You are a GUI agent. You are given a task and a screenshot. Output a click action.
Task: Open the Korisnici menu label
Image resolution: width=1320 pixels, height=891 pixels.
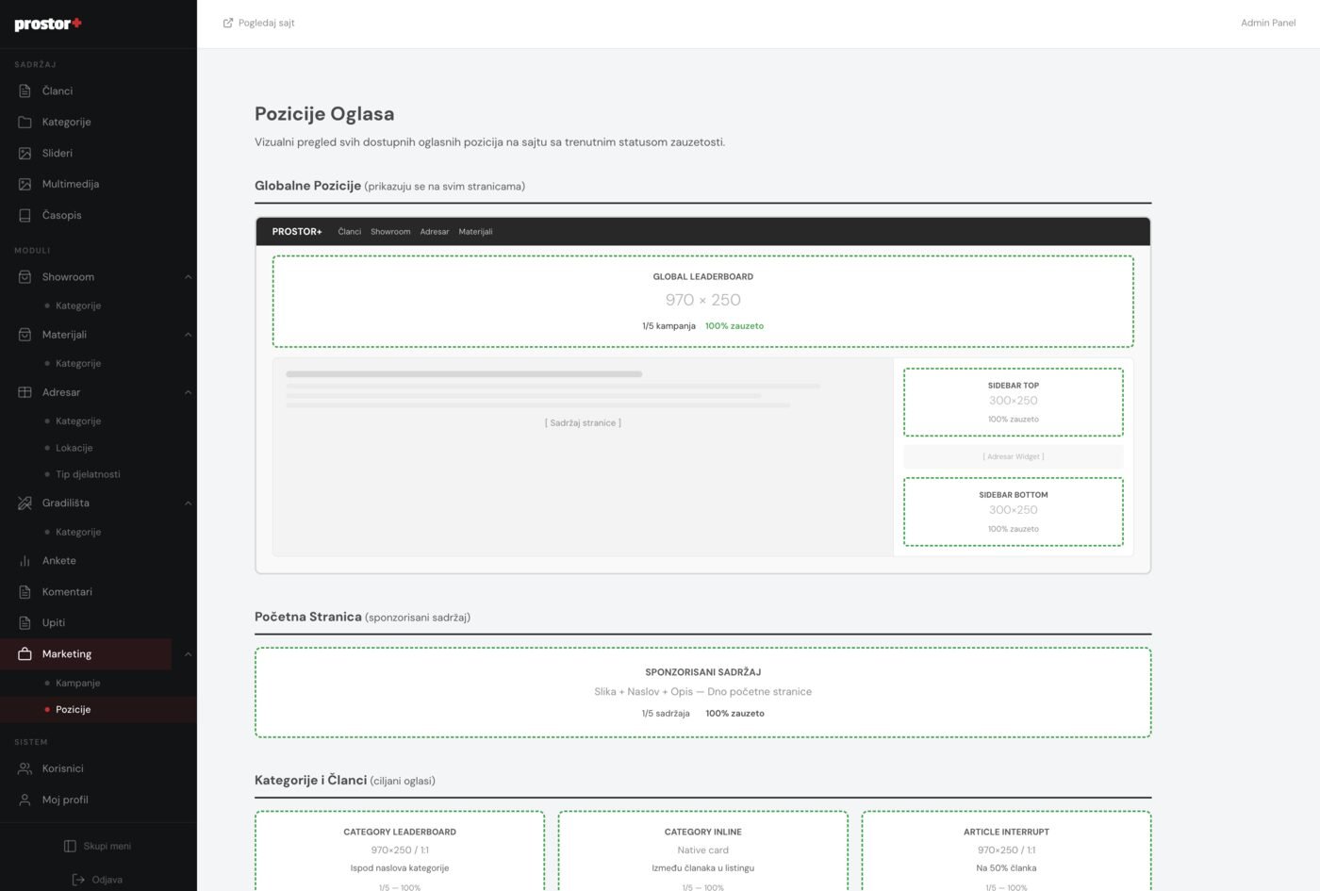[x=63, y=768]
